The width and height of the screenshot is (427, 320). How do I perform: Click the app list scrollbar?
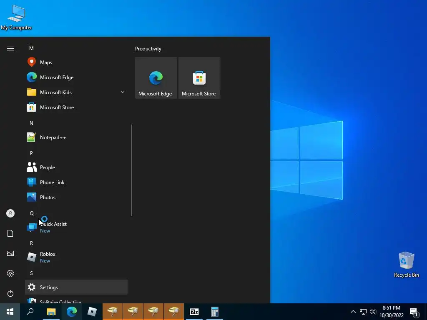point(132,170)
